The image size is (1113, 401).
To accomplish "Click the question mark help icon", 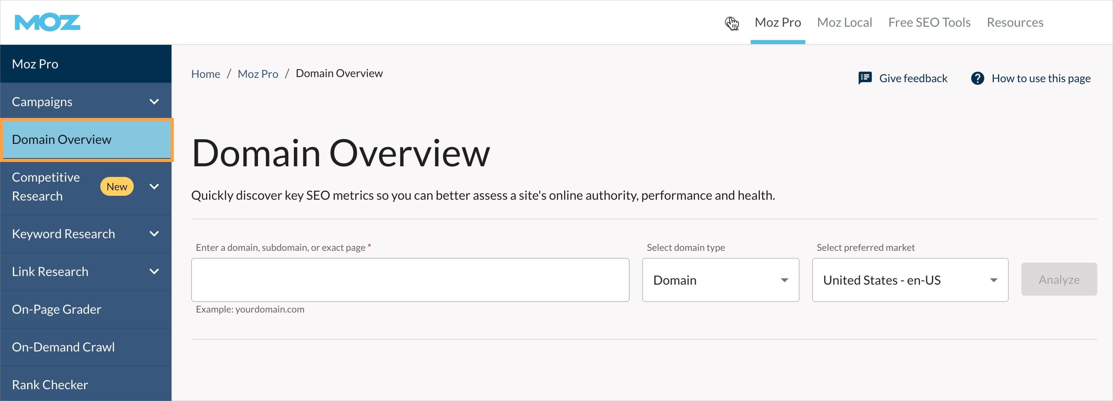I will pyautogui.click(x=978, y=78).
